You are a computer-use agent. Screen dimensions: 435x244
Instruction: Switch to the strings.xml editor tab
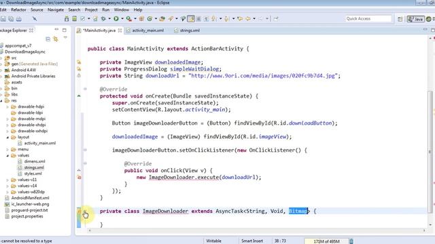pyautogui.click(x=187, y=30)
